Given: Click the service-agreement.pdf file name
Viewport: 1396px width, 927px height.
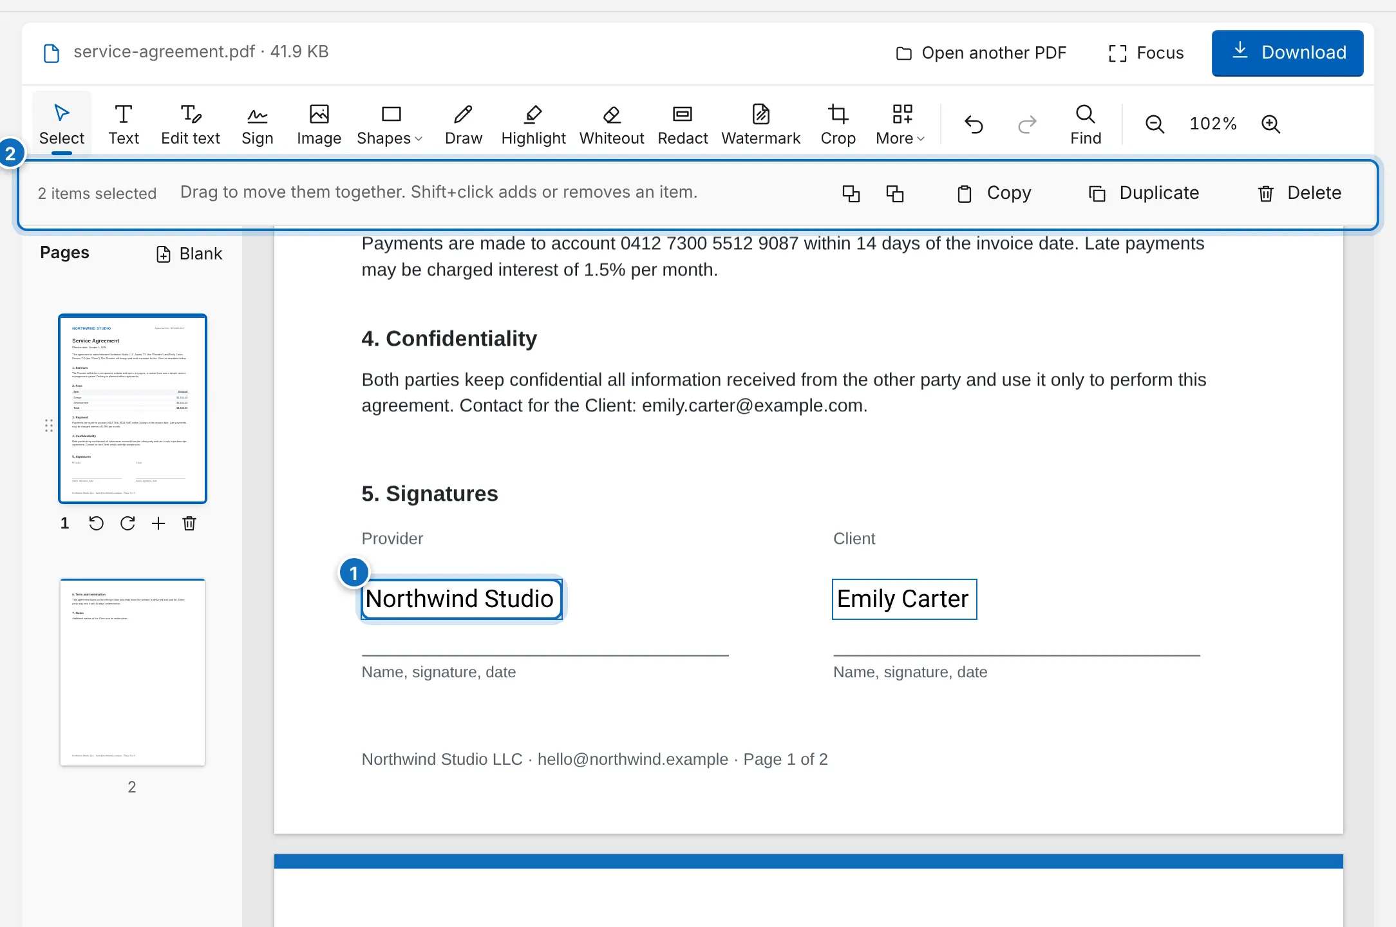Looking at the screenshot, I should coord(164,51).
